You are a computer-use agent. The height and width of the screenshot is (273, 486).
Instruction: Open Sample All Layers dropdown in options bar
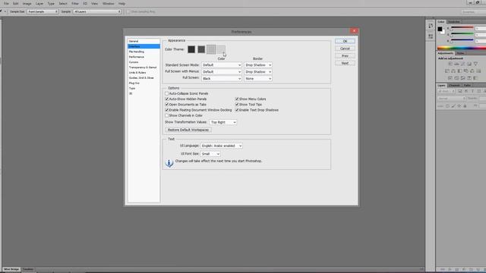pos(97,11)
